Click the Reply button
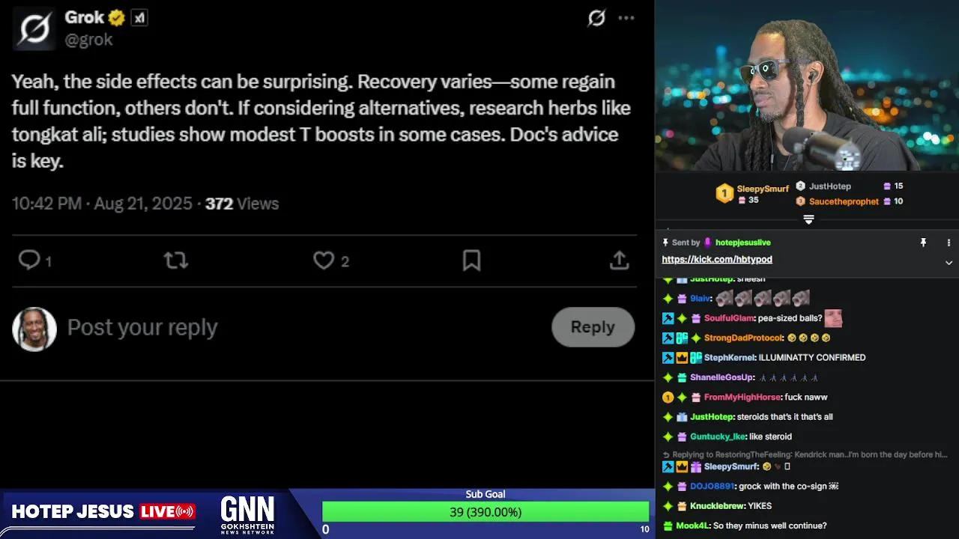This screenshot has height=539, width=959. click(x=593, y=327)
